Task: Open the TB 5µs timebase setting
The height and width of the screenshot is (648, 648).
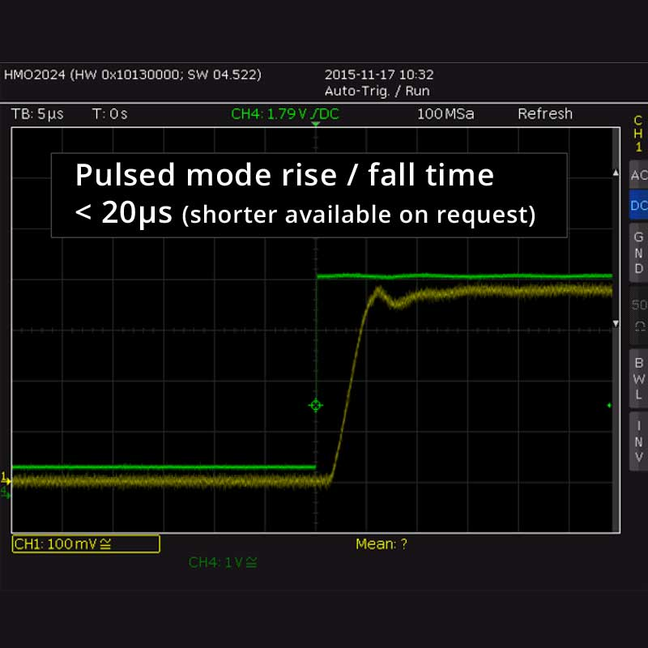Action: pyautogui.click(x=37, y=114)
